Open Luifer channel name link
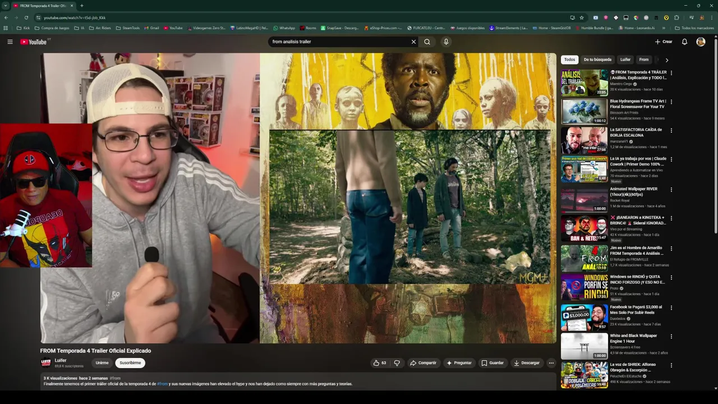 pyautogui.click(x=61, y=360)
